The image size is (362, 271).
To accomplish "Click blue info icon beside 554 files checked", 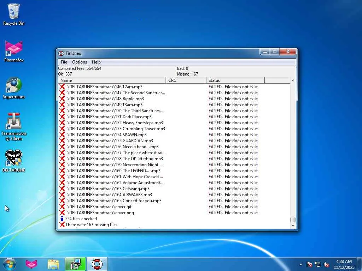I will [x=62, y=219].
